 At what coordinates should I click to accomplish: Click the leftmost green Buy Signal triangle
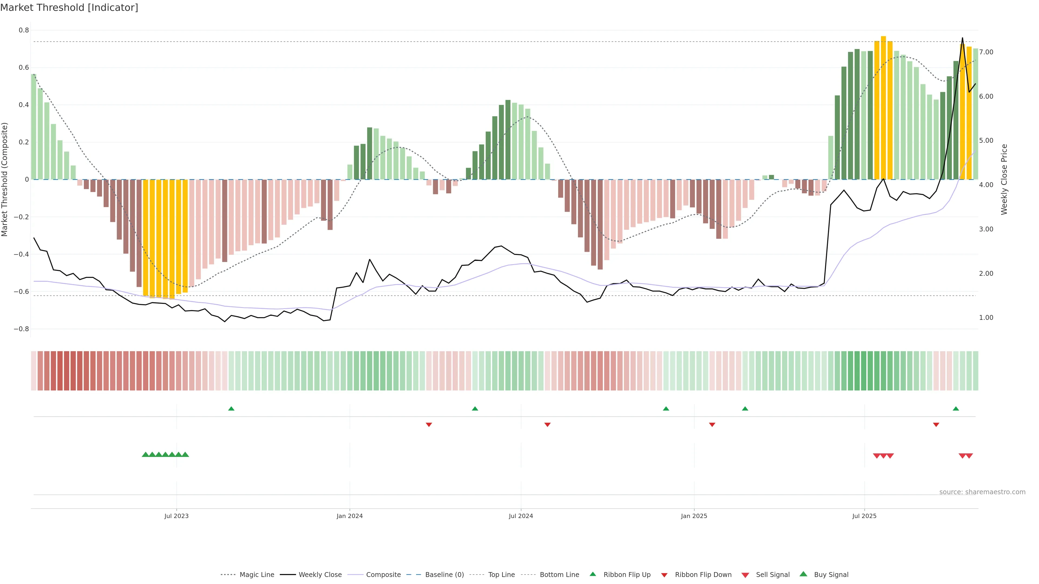pos(145,454)
